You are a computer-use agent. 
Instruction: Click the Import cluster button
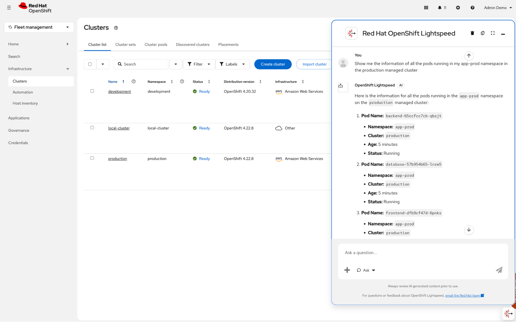[314, 64]
